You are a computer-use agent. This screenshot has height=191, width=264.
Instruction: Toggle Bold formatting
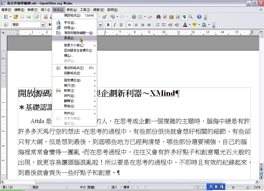(108, 25)
